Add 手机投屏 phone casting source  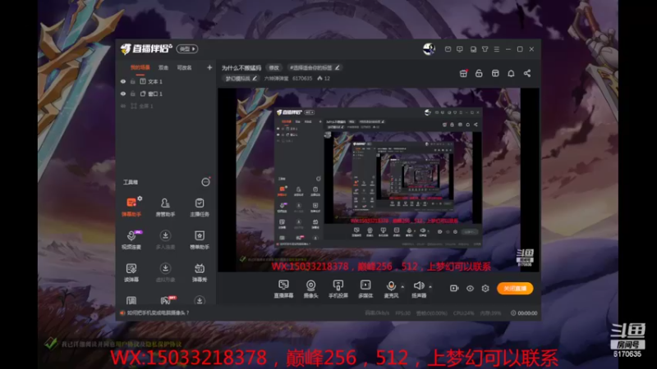(338, 289)
